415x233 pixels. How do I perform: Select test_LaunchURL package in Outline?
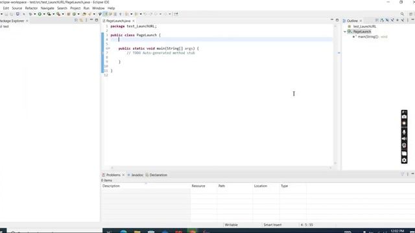(364, 27)
